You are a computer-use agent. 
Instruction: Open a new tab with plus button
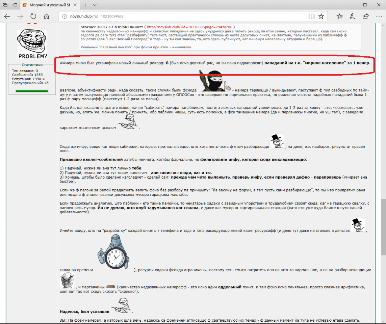85,5
